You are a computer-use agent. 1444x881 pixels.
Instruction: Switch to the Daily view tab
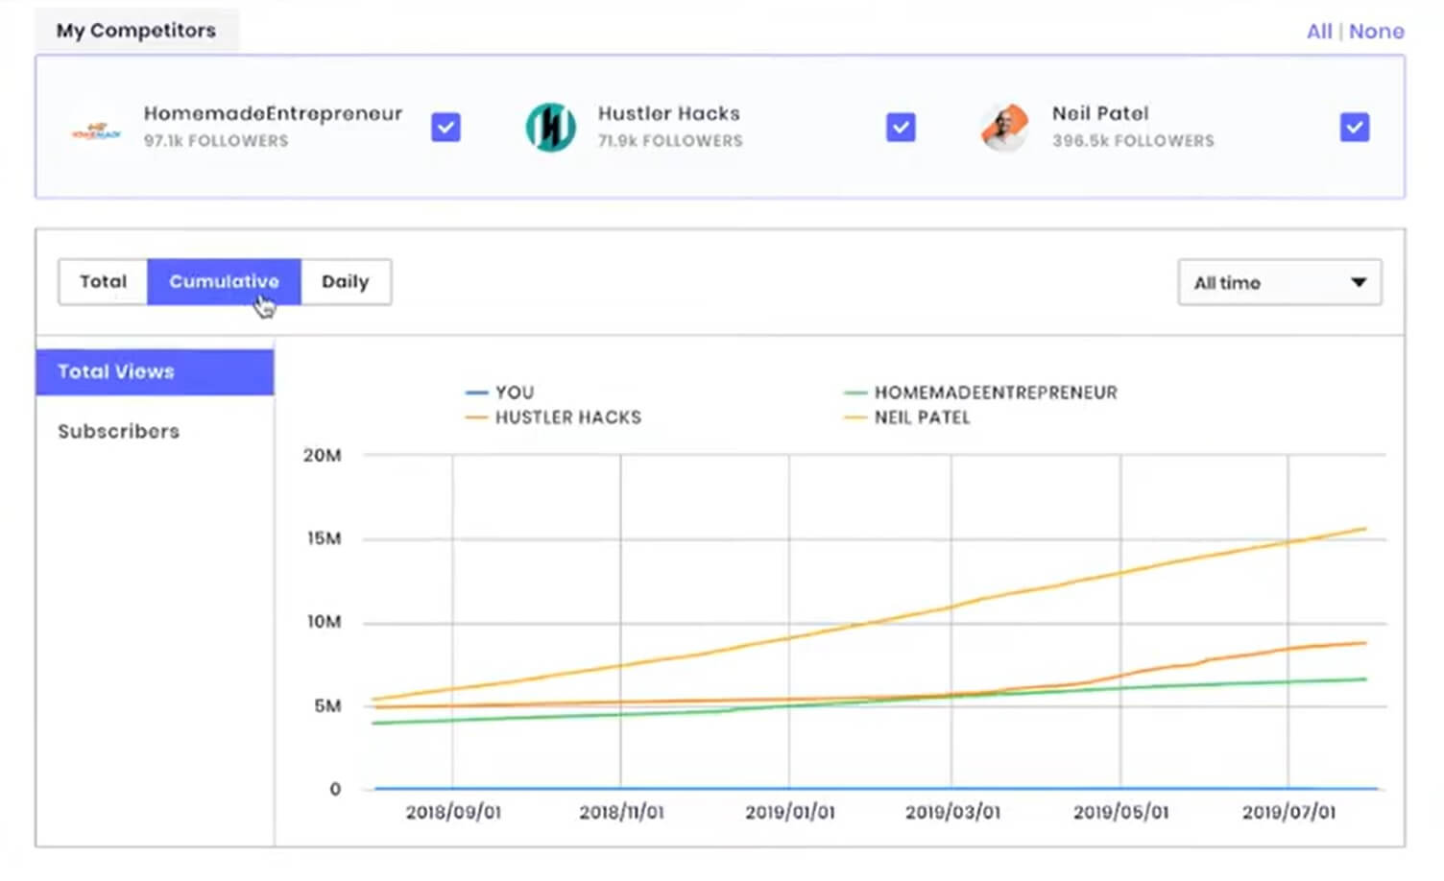[x=346, y=281]
